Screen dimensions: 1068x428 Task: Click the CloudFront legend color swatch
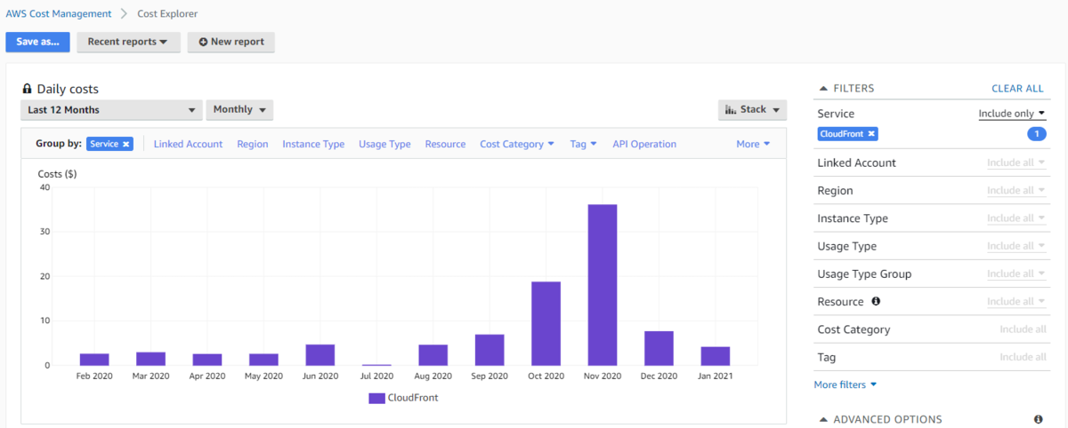pyautogui.click(x=376, y=398)
